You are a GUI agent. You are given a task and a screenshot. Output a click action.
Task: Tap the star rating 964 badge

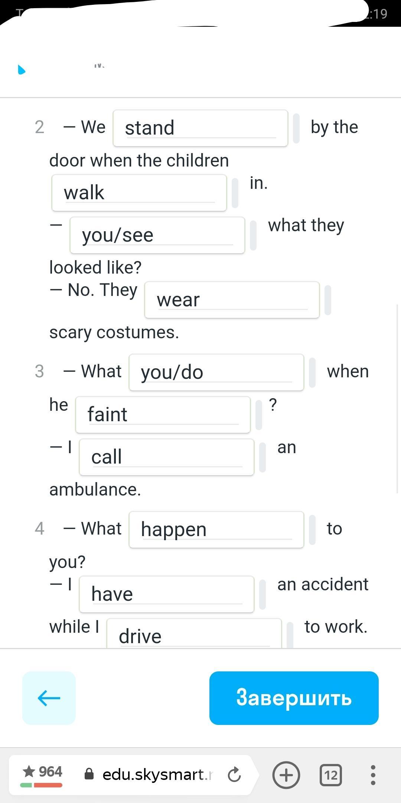pyautogui.click(x=42, y=774)
